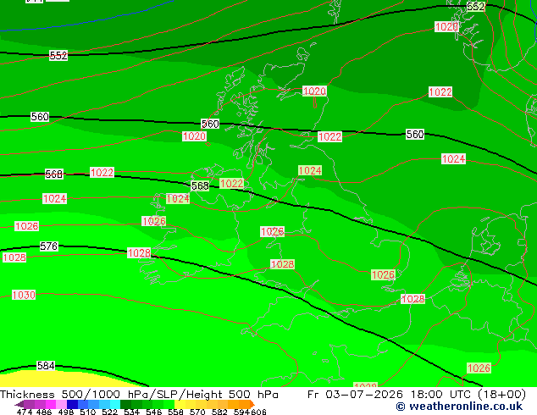
Task: Click the 474 legend scale value
Action: [25, 412]
